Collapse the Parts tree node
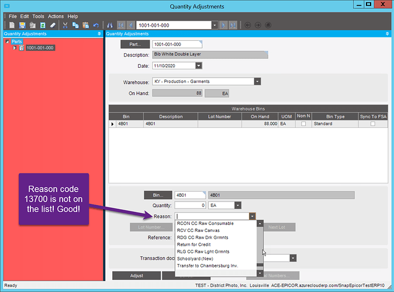Image resolution: width=394 pixels, height=292 pixels. (x=7, y=41)
